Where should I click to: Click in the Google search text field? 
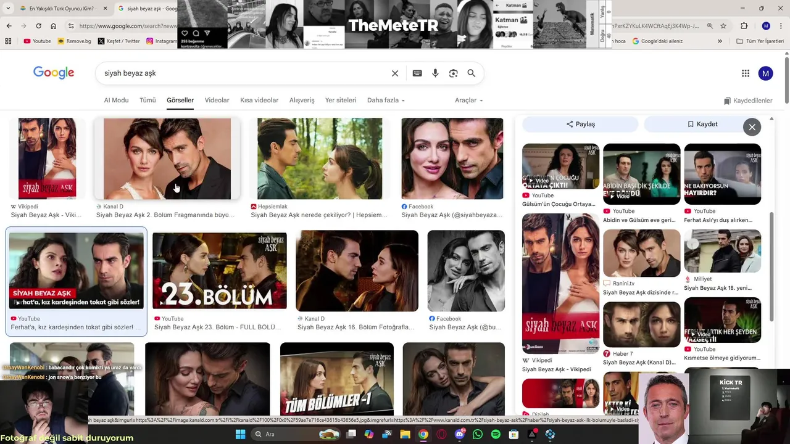pos(244,73)
